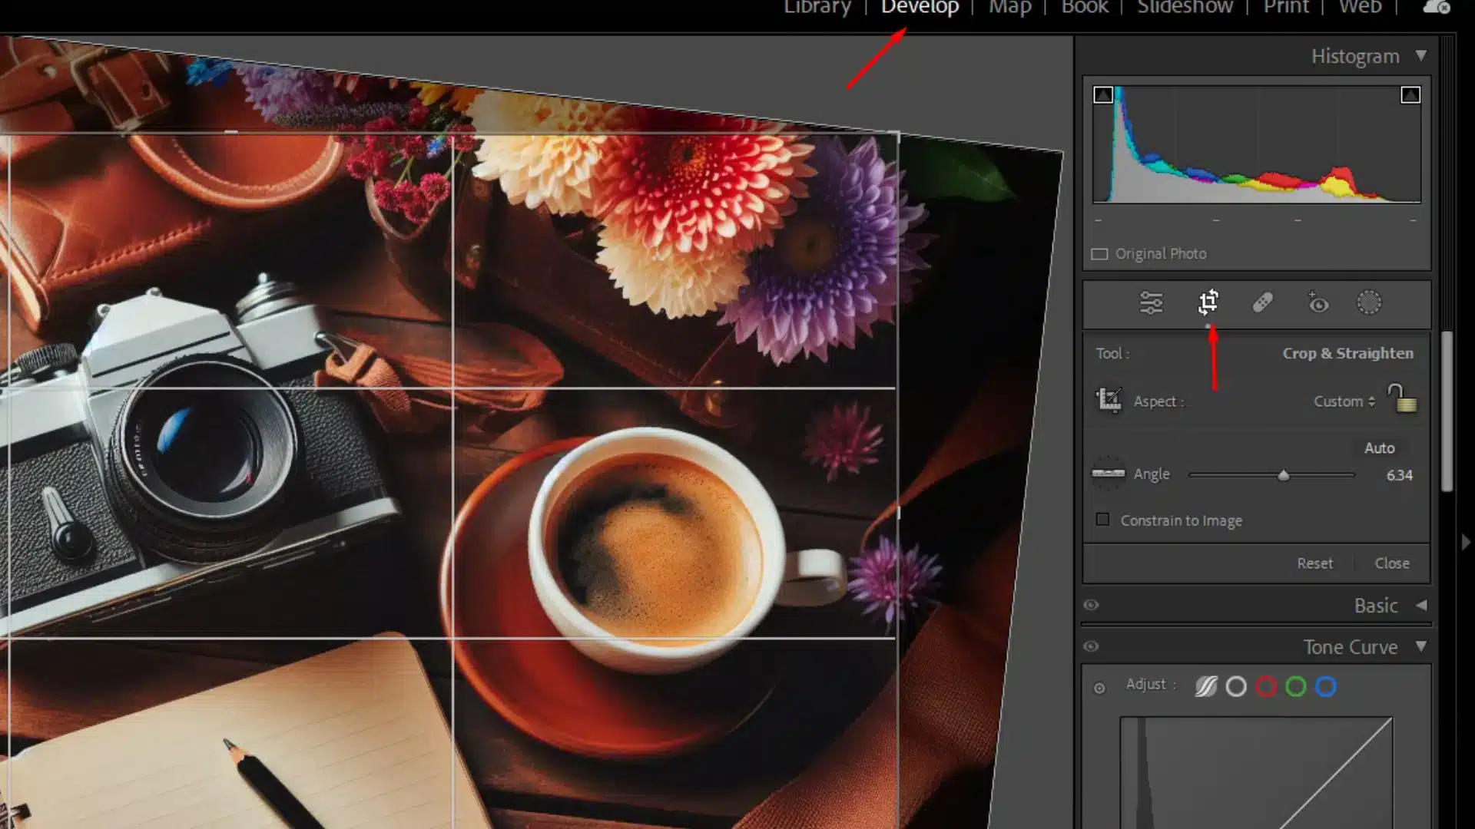Open the Masking tool
This screenshot has height=829, width=1475.
pyautogui.click(x=1369, y=302)
